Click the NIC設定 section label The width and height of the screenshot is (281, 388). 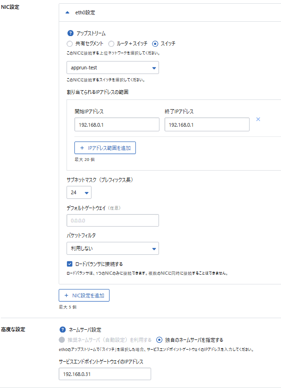10,7
